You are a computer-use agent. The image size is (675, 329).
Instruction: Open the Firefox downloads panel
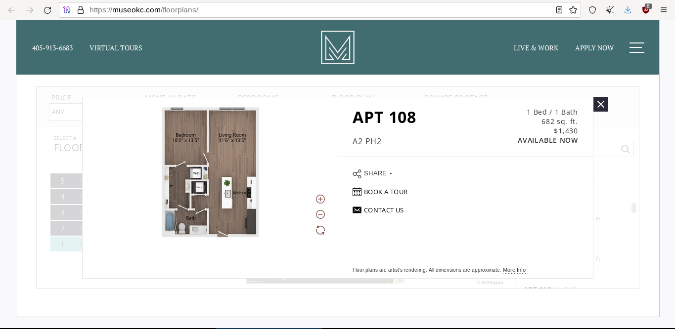coord(628,10)
